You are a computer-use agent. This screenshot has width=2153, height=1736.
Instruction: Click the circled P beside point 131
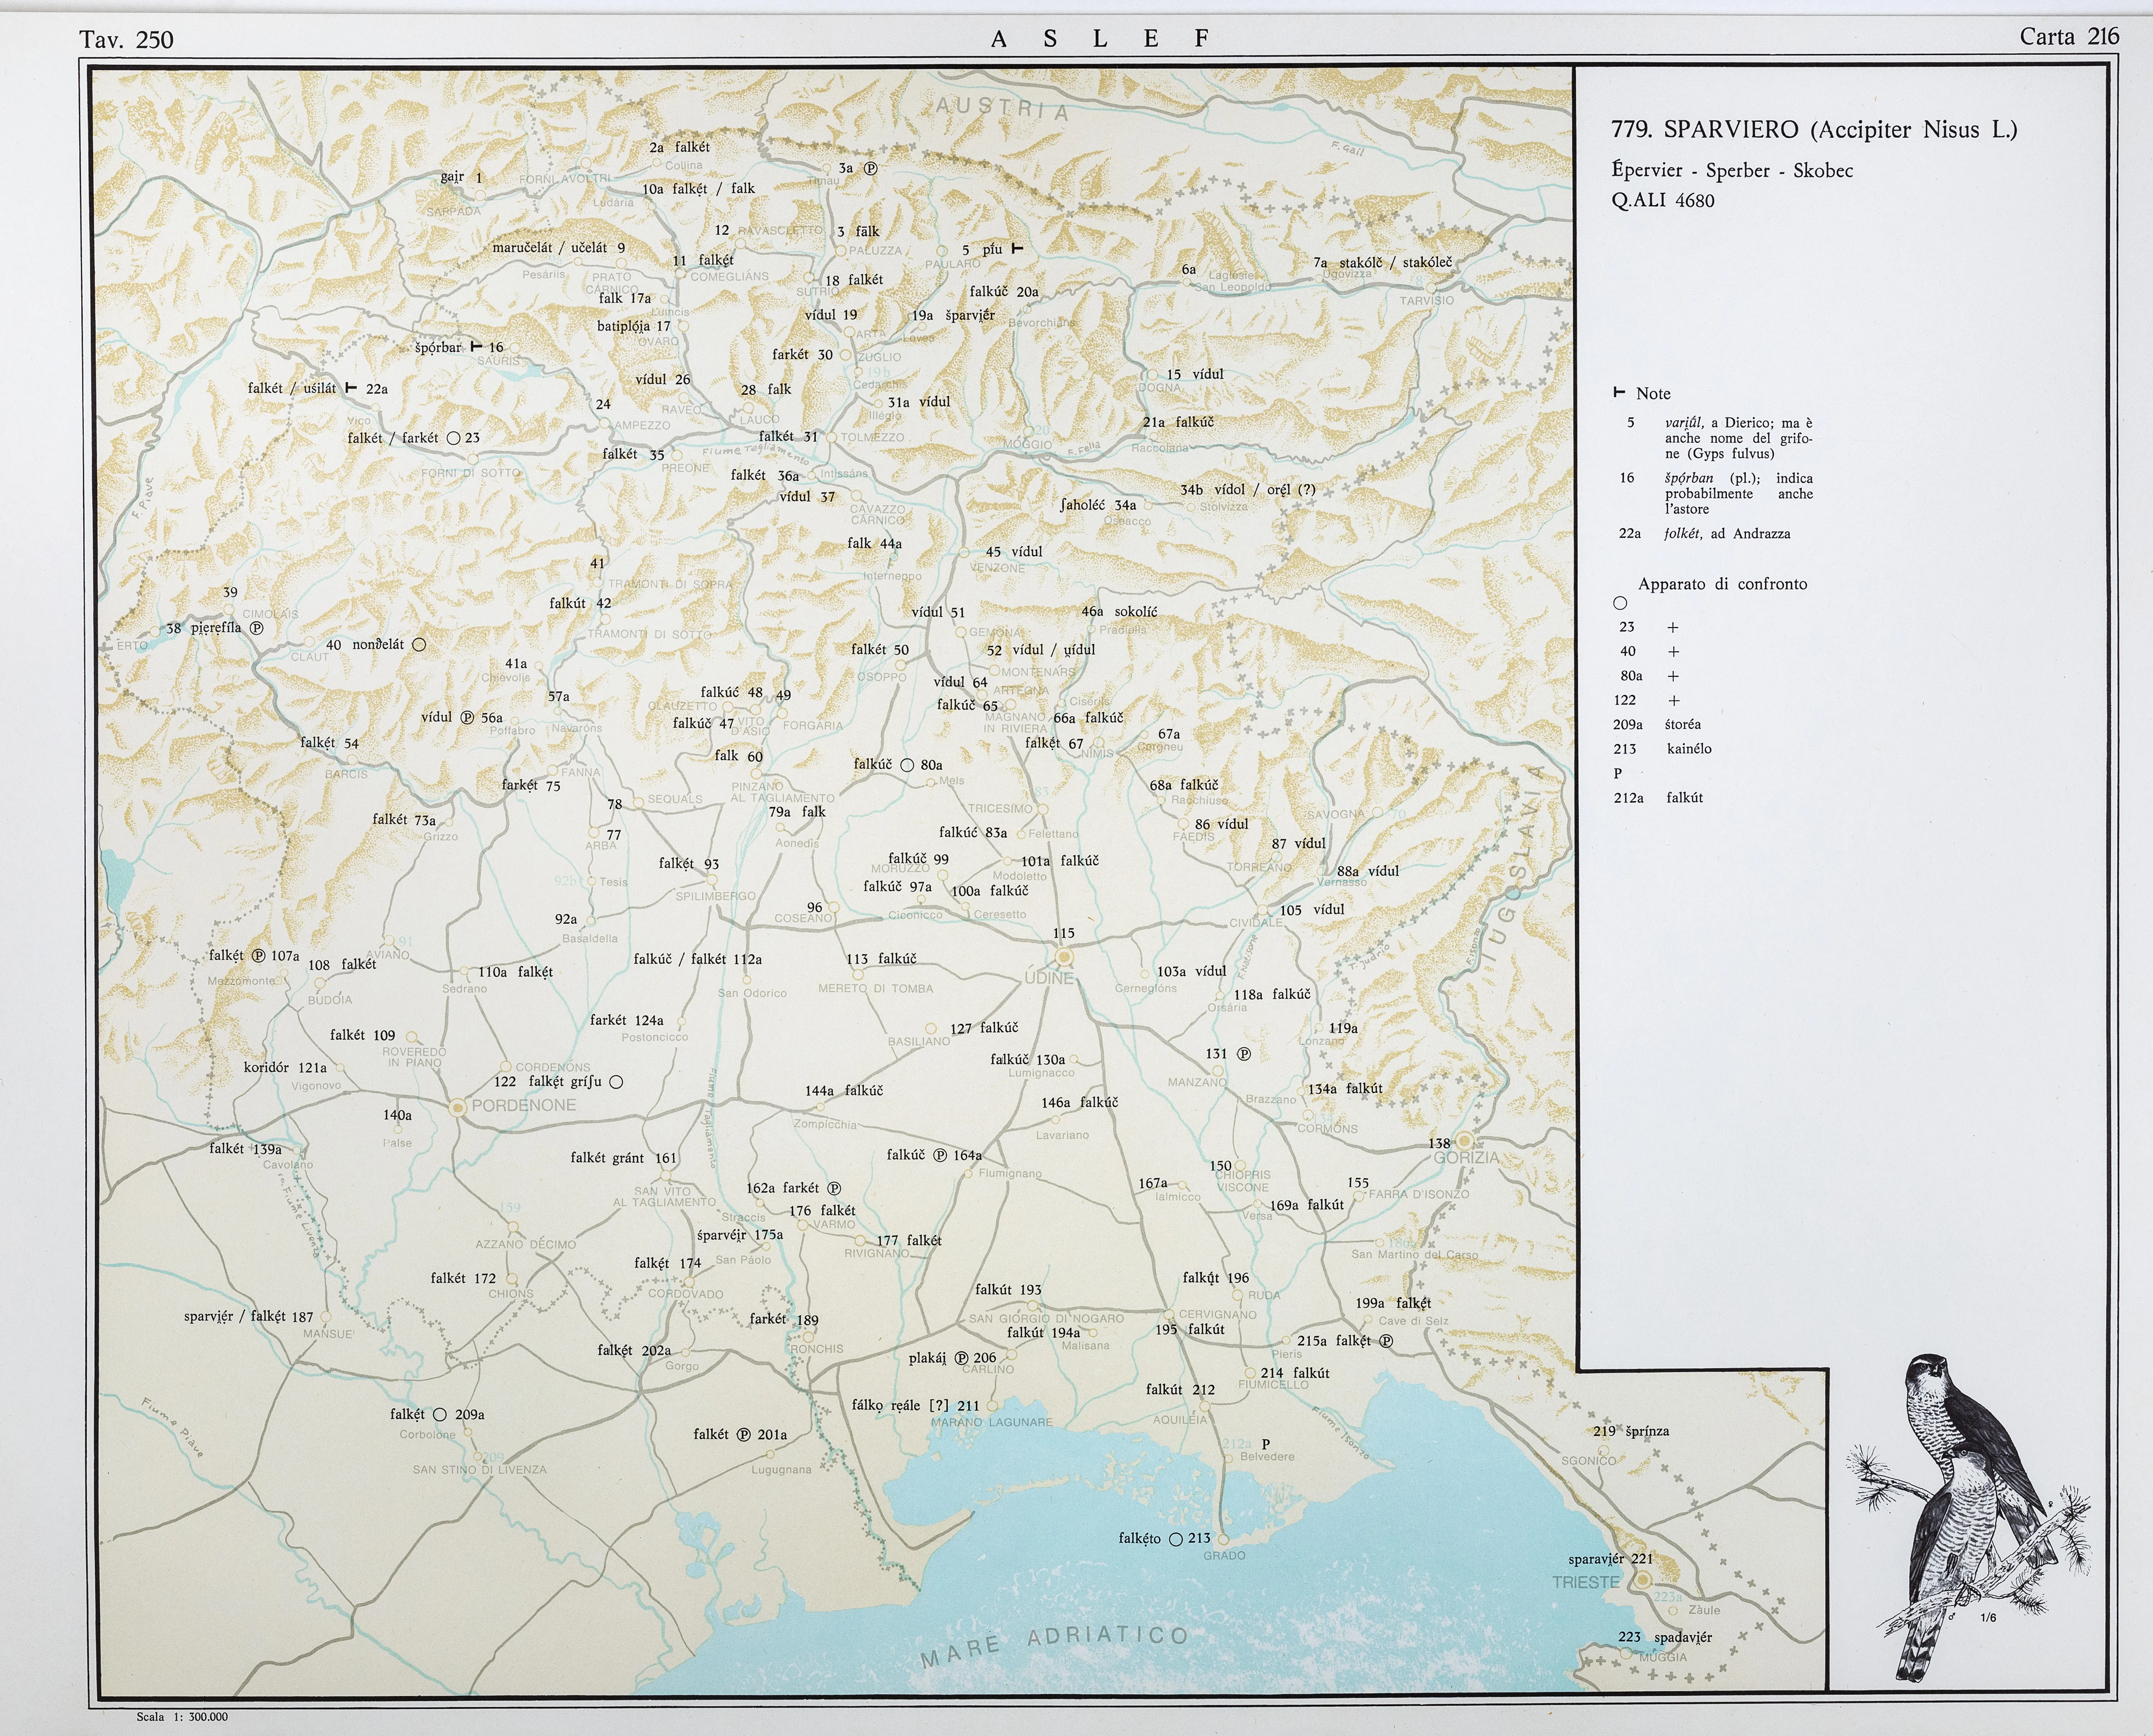point(1244,1053)
